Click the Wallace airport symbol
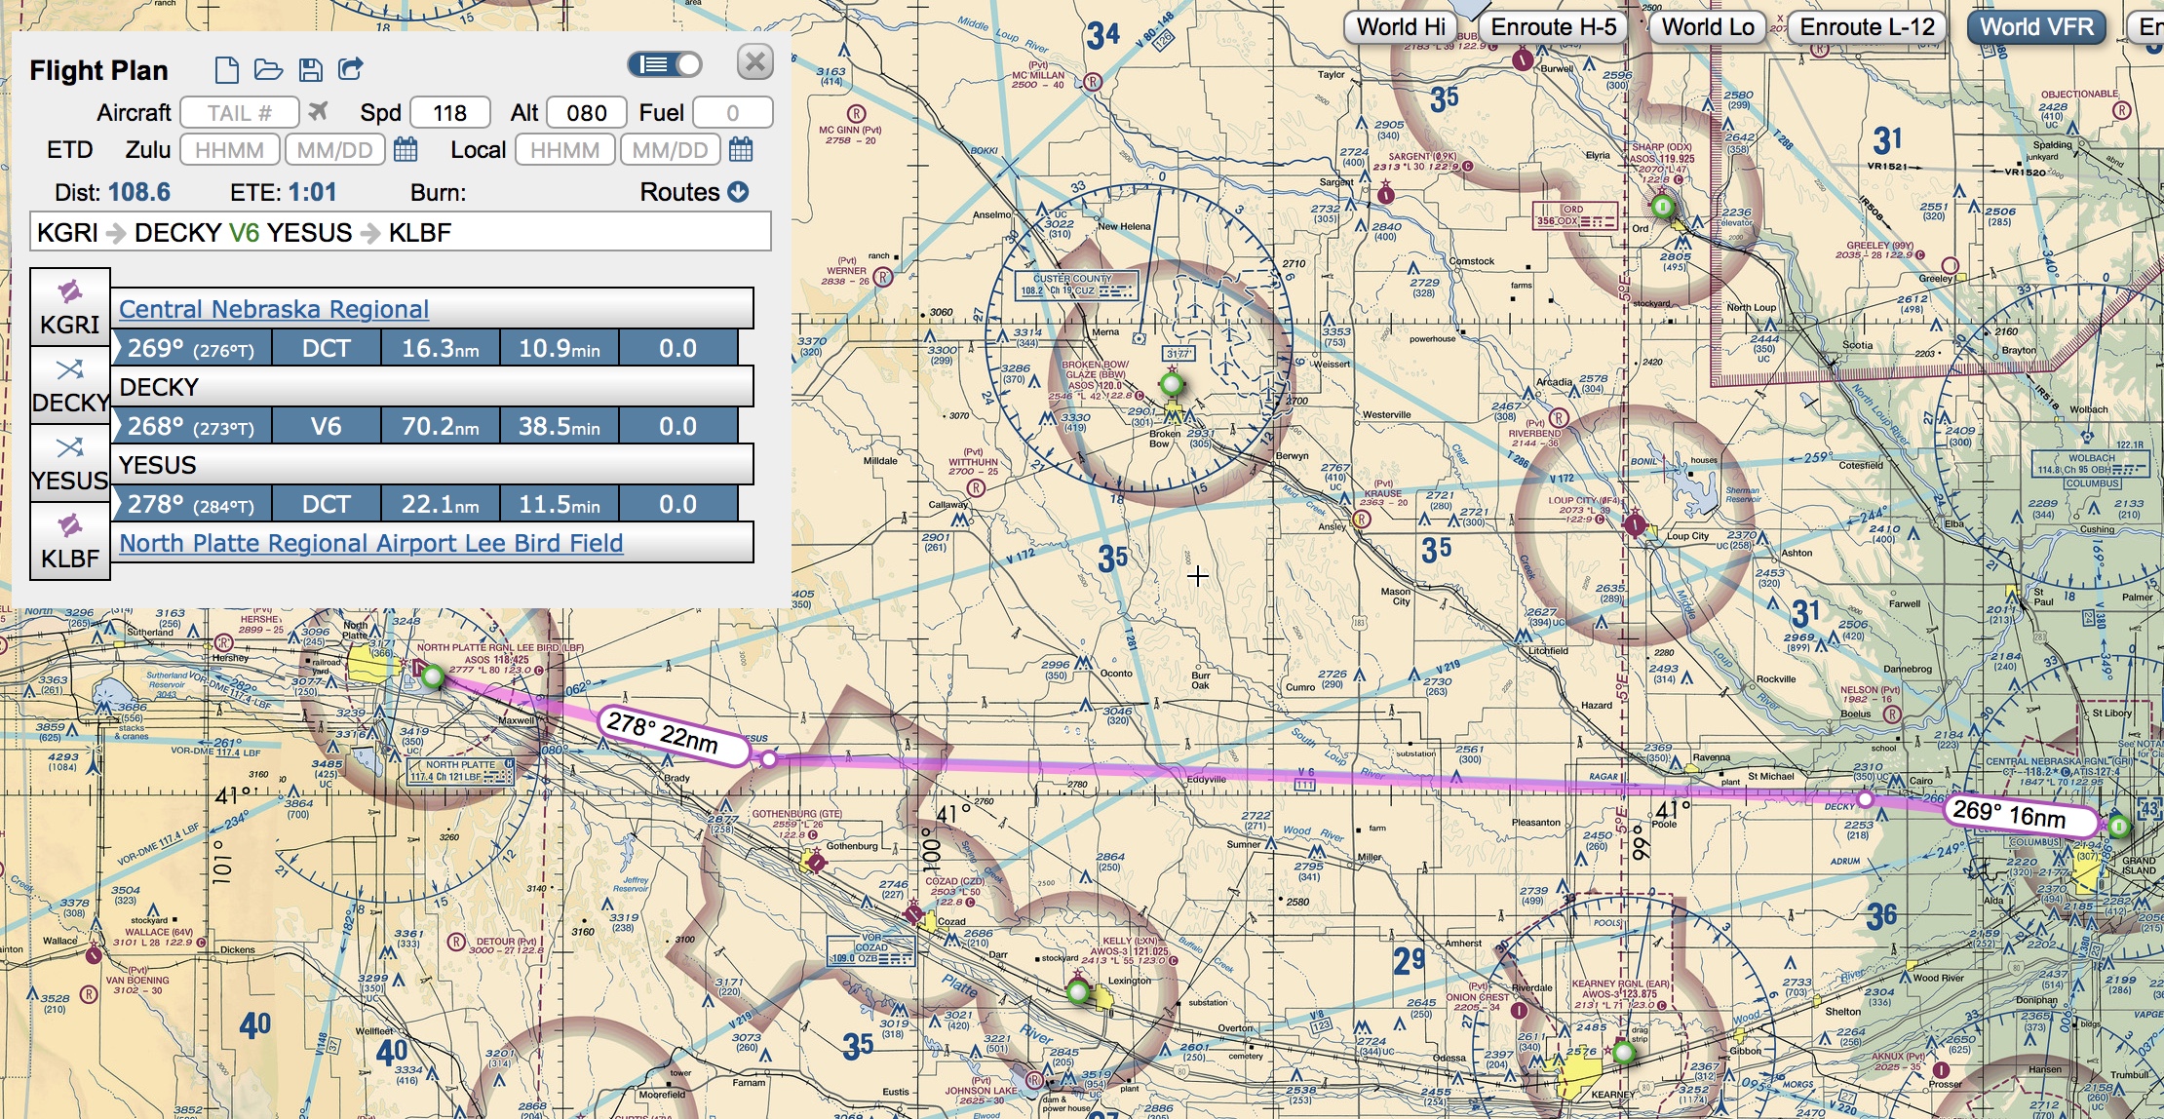Screen dimensions: 2164x1119 click(94, 954)
